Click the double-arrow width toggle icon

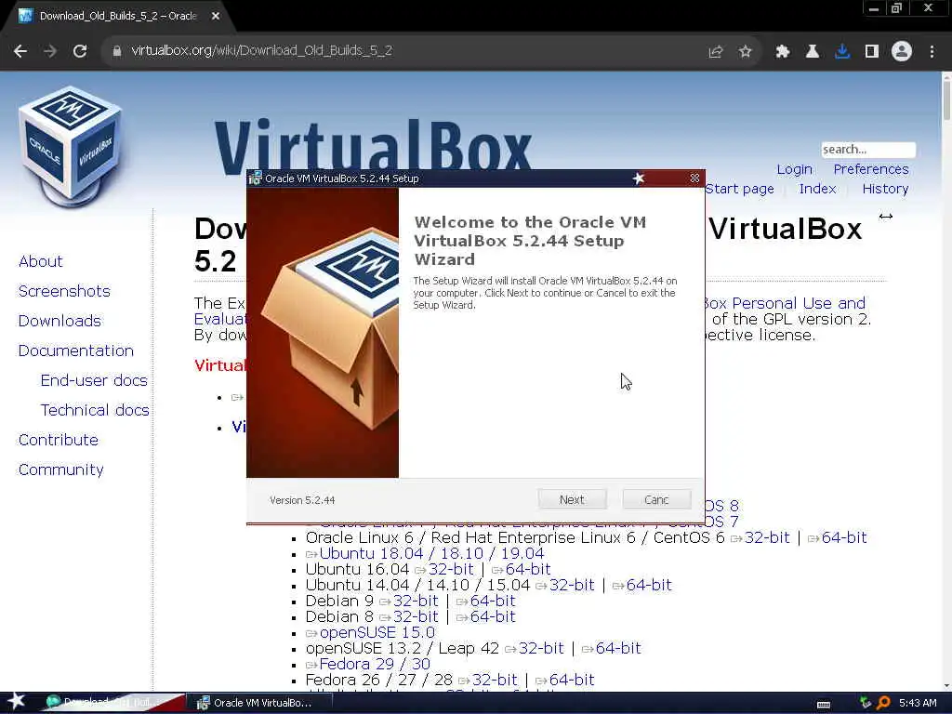point(885,216)
